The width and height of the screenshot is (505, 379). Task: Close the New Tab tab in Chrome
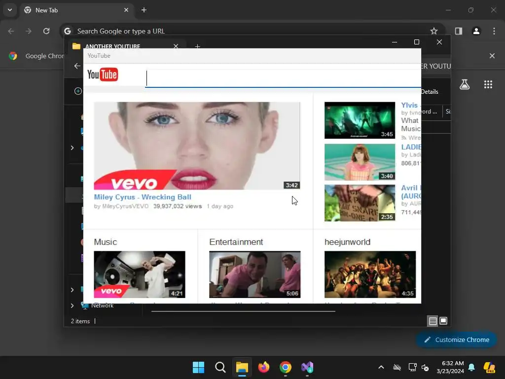pos(126,10)
